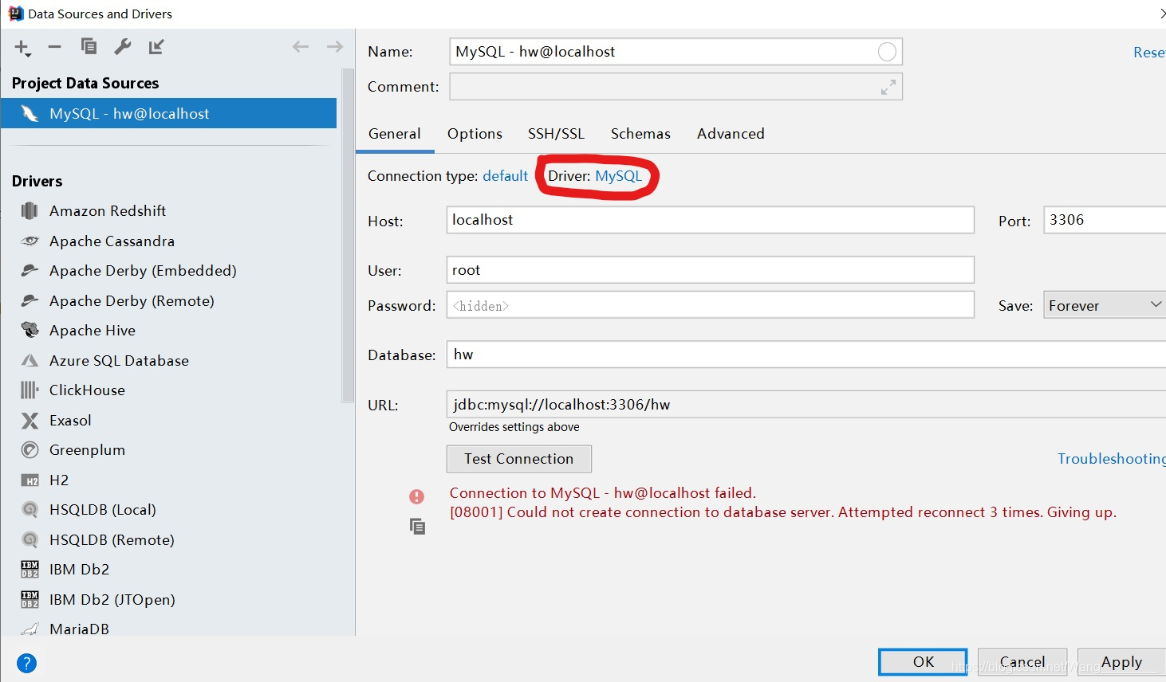Go forward with right arrow
Viewport: 1166px width, 682px height.
335,46
